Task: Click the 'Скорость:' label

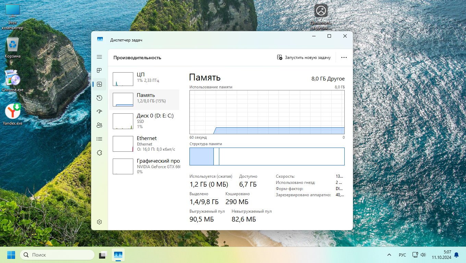Action: coord(285,176)
